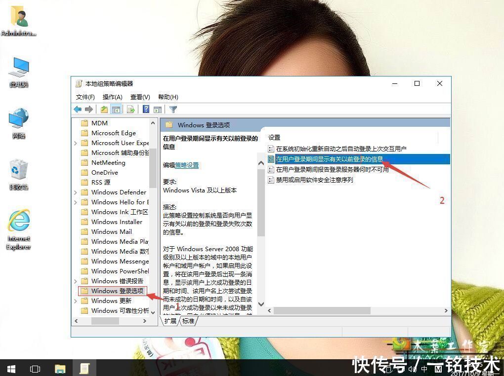Expand the Windows Defender tree node
This screenshot has height=376, width=504.
pyautogui.click(x=76, y=192)
